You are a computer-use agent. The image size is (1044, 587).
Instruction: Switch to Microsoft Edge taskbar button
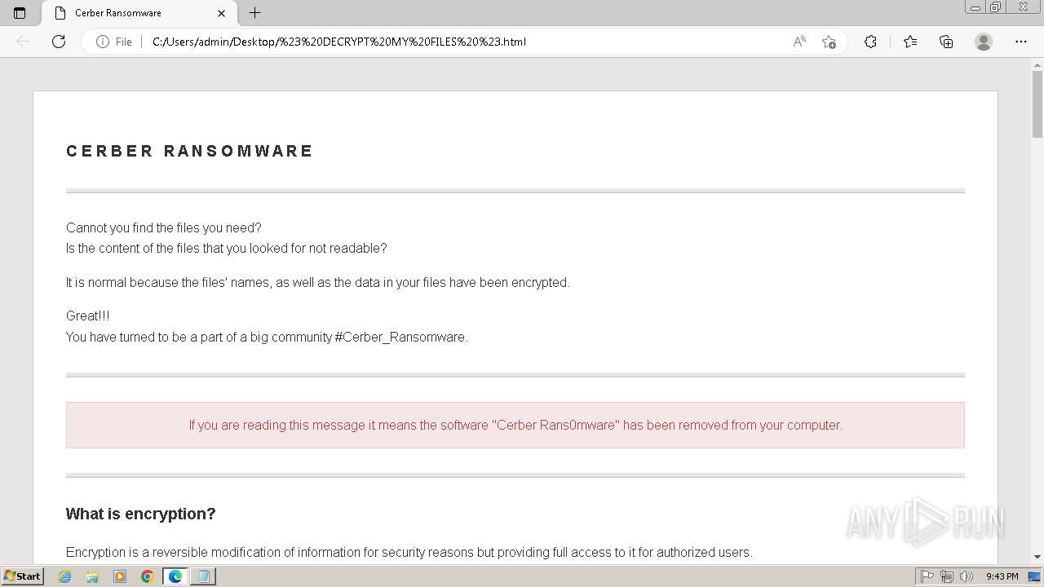(x=175, y=576)
